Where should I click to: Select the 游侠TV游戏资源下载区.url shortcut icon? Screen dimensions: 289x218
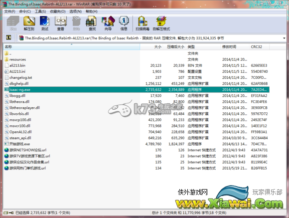coord(6,156)
